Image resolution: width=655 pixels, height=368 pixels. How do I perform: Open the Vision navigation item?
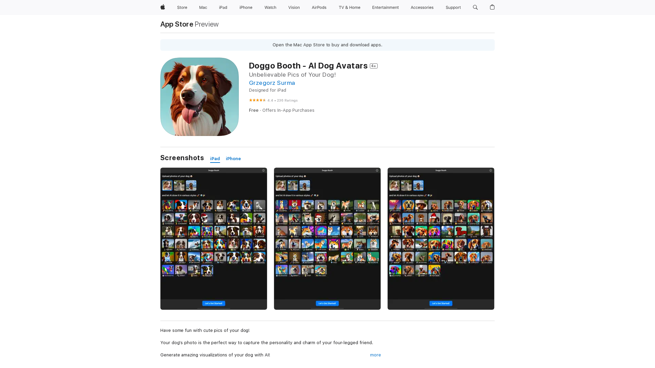point(294,7)
